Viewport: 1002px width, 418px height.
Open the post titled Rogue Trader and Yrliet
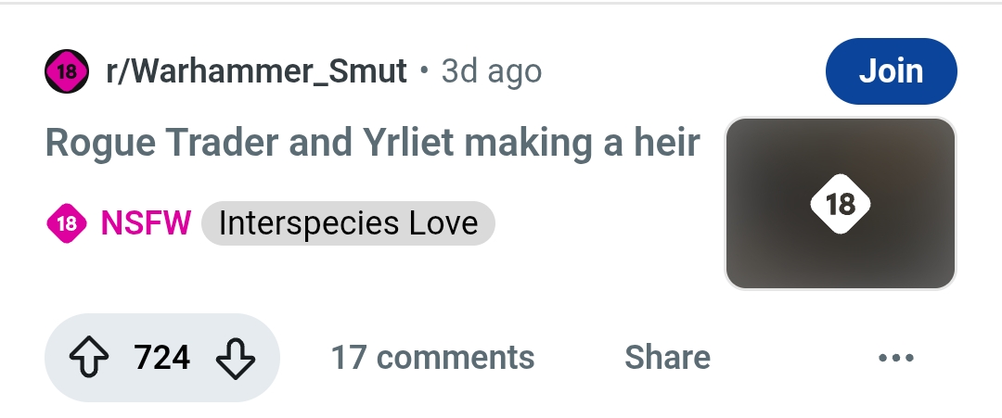pyautogui.click(x=373, y=143)
